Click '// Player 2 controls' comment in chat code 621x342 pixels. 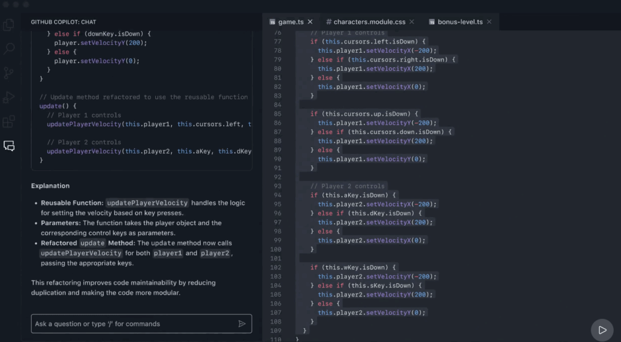tap(84, 142)
